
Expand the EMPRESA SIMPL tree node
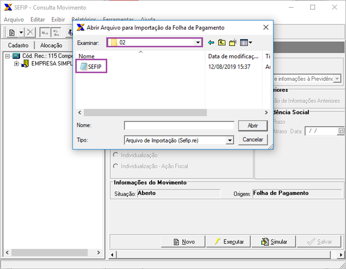[16, 64]
